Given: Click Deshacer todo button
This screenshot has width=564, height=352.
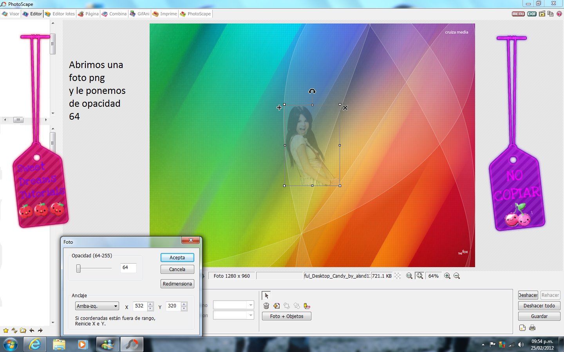Looking at the screenshot, I should point(539,306).
